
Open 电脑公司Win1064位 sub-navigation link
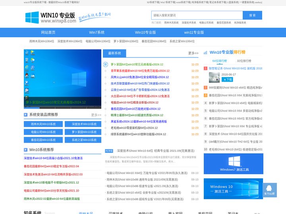point(98,41)
